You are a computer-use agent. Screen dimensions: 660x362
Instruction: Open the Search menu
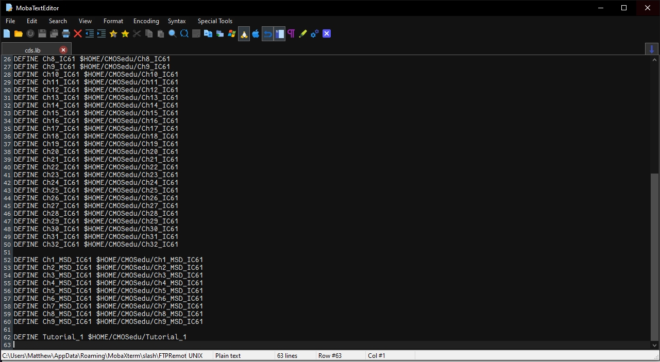tap(58, 21)
